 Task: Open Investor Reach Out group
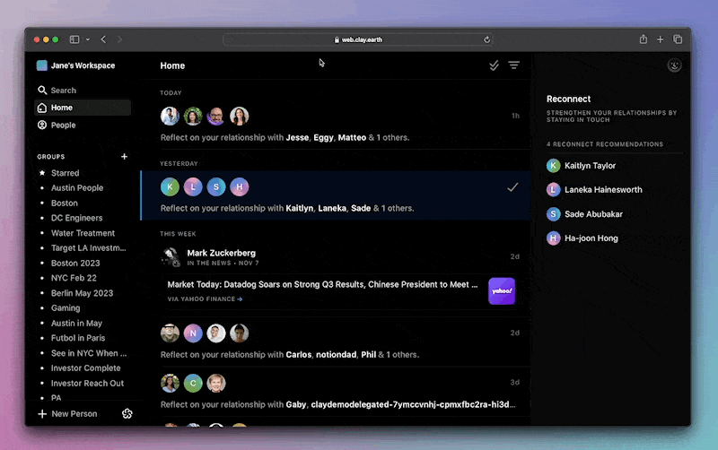coord(87,384)
